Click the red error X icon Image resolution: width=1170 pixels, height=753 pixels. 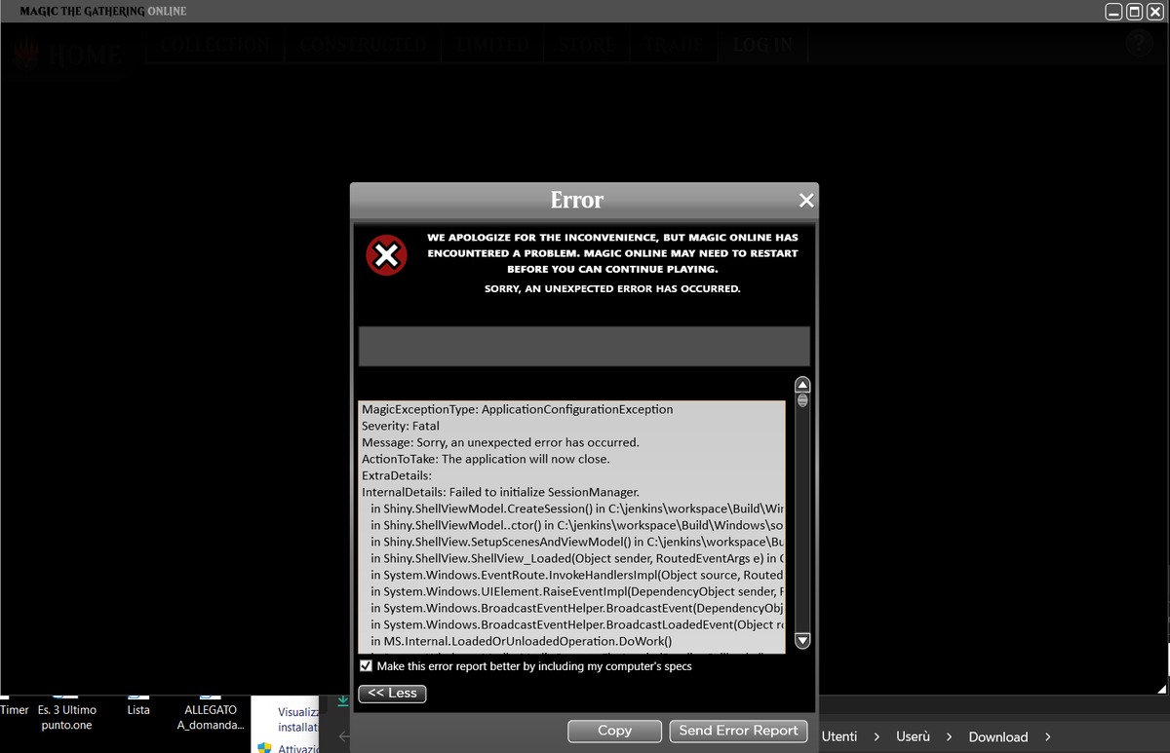[386, 255]
